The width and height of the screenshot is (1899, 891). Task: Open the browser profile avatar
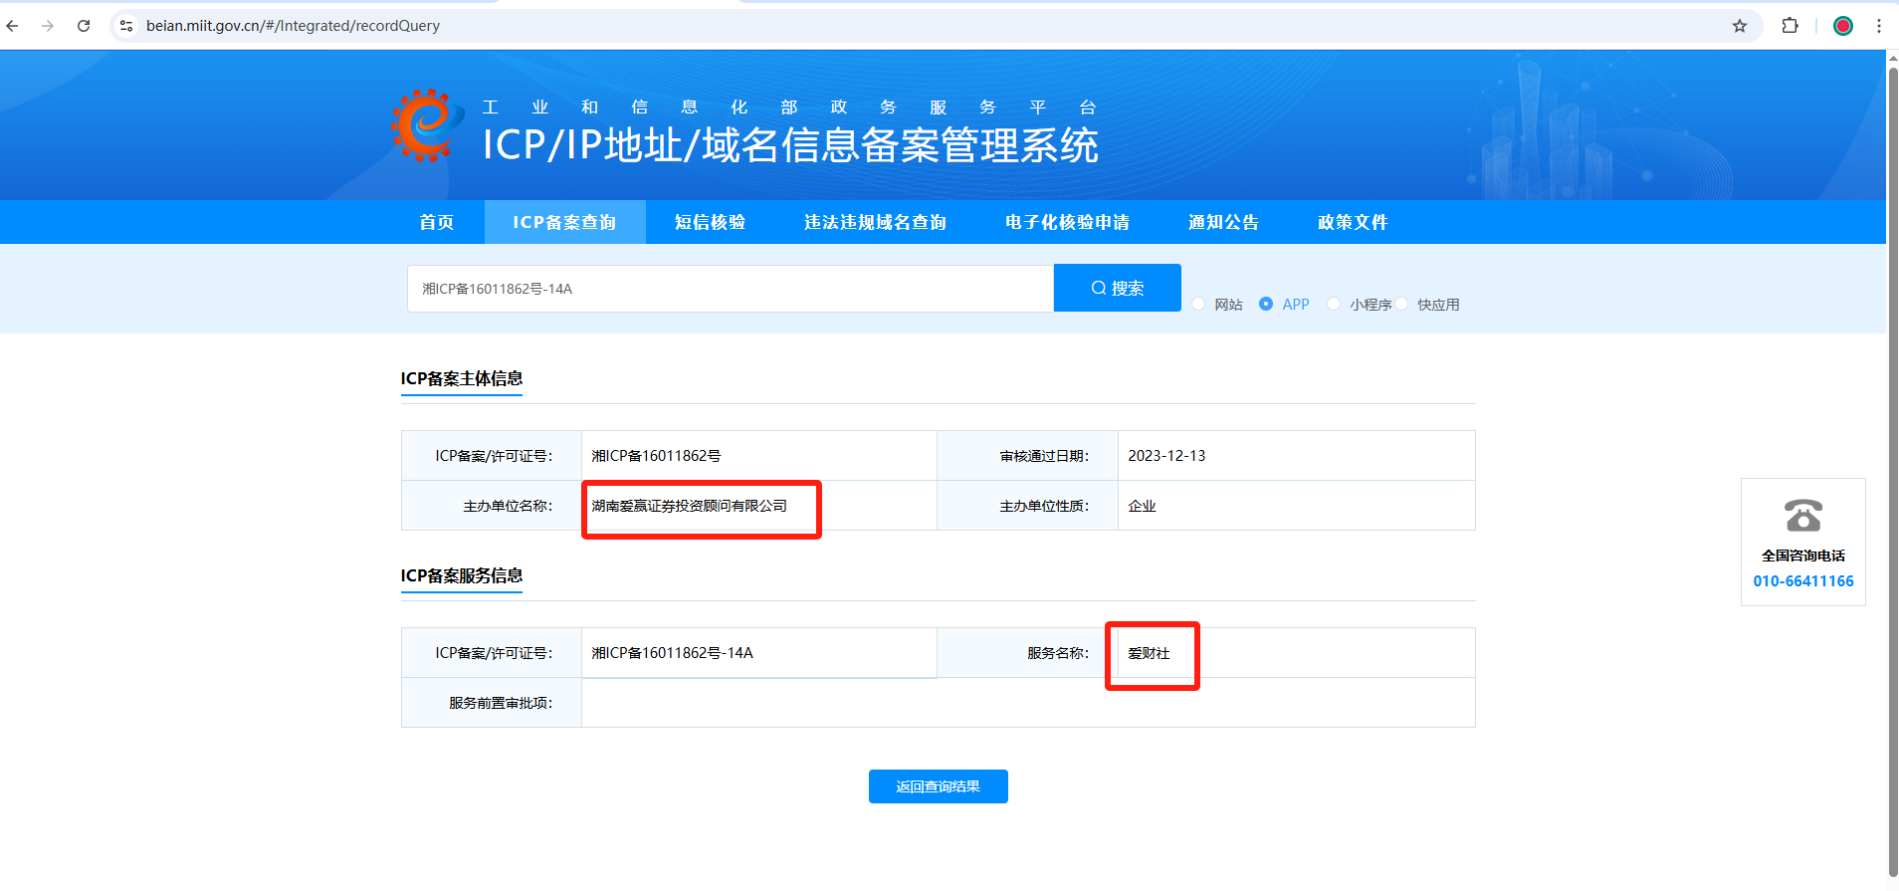1843,26
